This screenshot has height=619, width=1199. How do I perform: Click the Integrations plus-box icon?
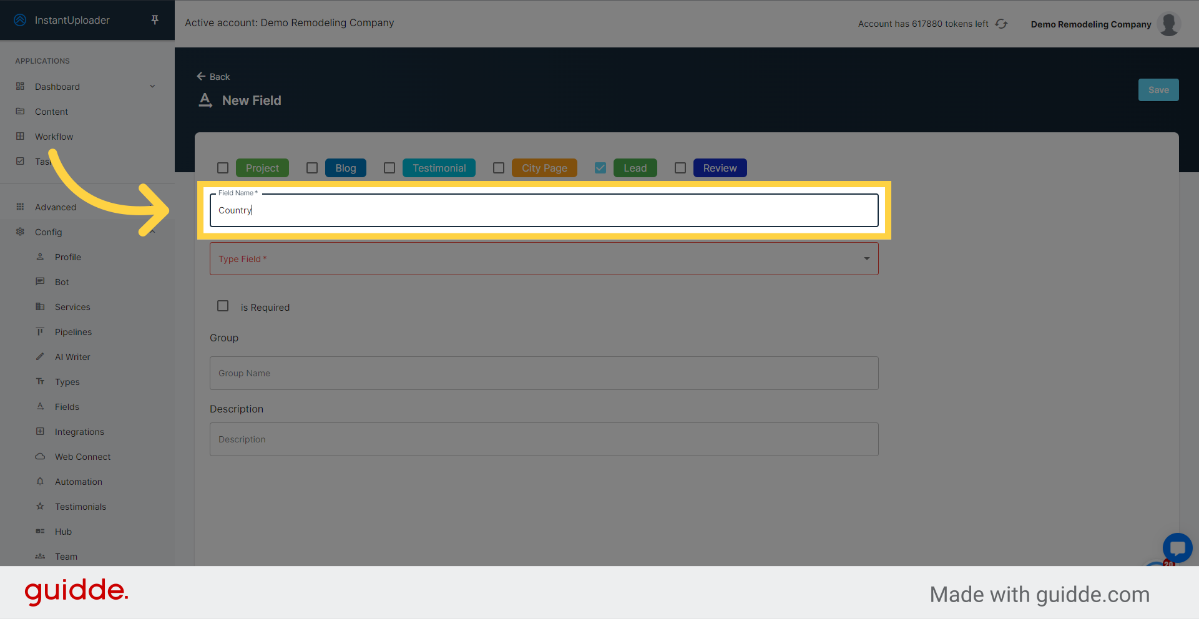click(40, 431)
